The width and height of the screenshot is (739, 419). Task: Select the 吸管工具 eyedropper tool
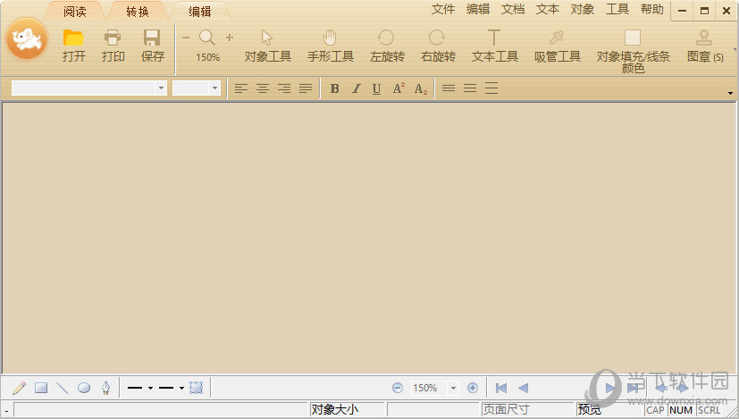[x=557, y=46]
